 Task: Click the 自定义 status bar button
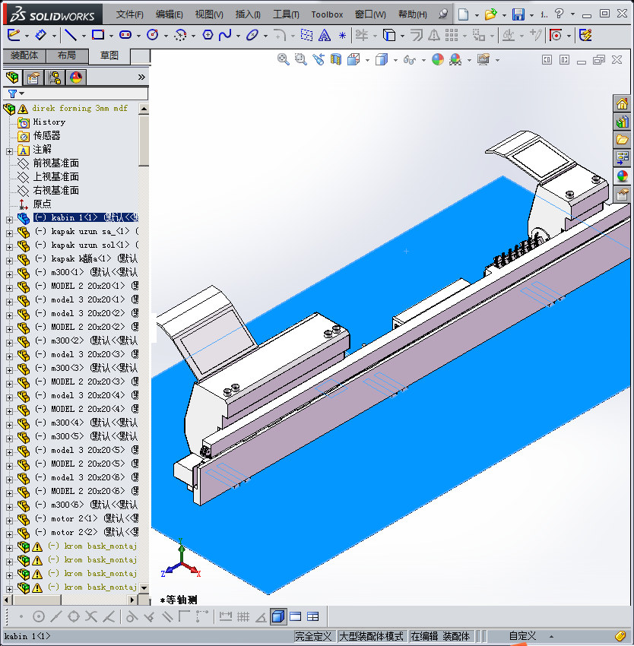point(522,636)
